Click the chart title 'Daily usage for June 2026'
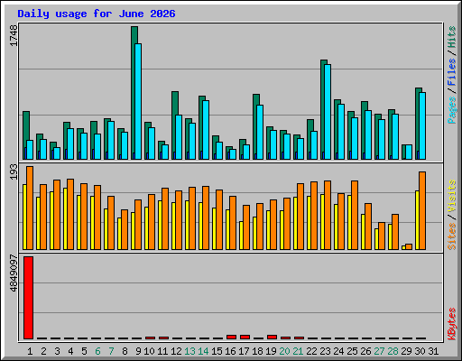This screenshot has height=361, width=462. 97,14
